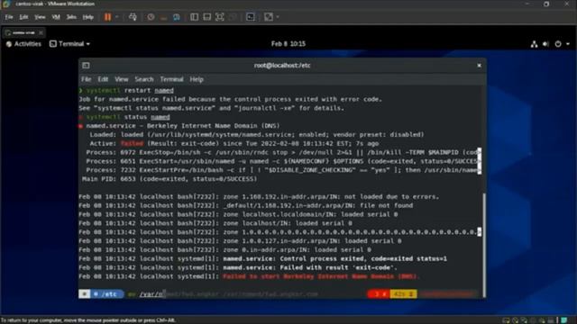Open VMware Help menu
This screenshot has width=577, height=324.
coord(88,17)
